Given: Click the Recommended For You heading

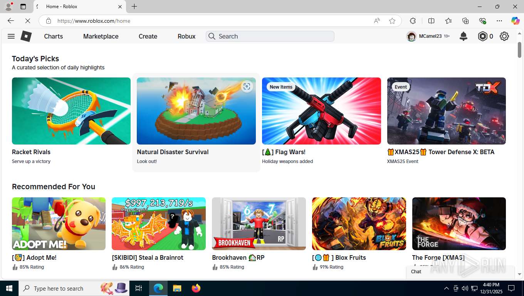Looking at the screenshot, I should tap(54, 187).
